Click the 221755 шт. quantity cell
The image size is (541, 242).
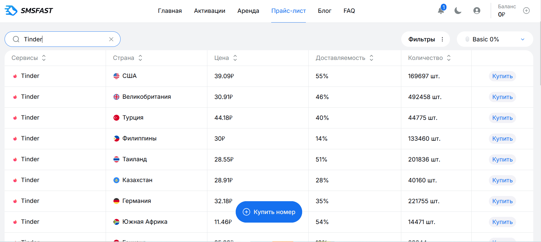pyautogui.click(x=424, y=201)
